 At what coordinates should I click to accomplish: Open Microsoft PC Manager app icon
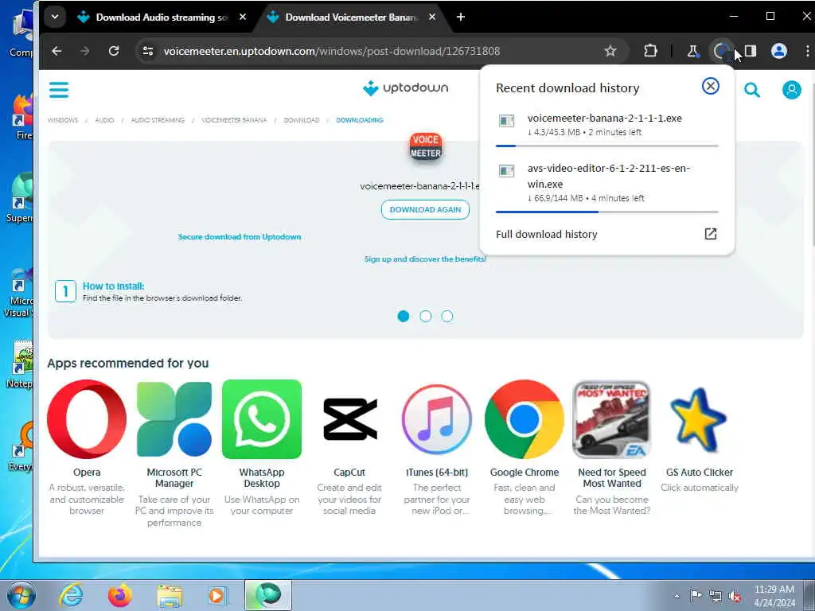click(x=174, y=418)
